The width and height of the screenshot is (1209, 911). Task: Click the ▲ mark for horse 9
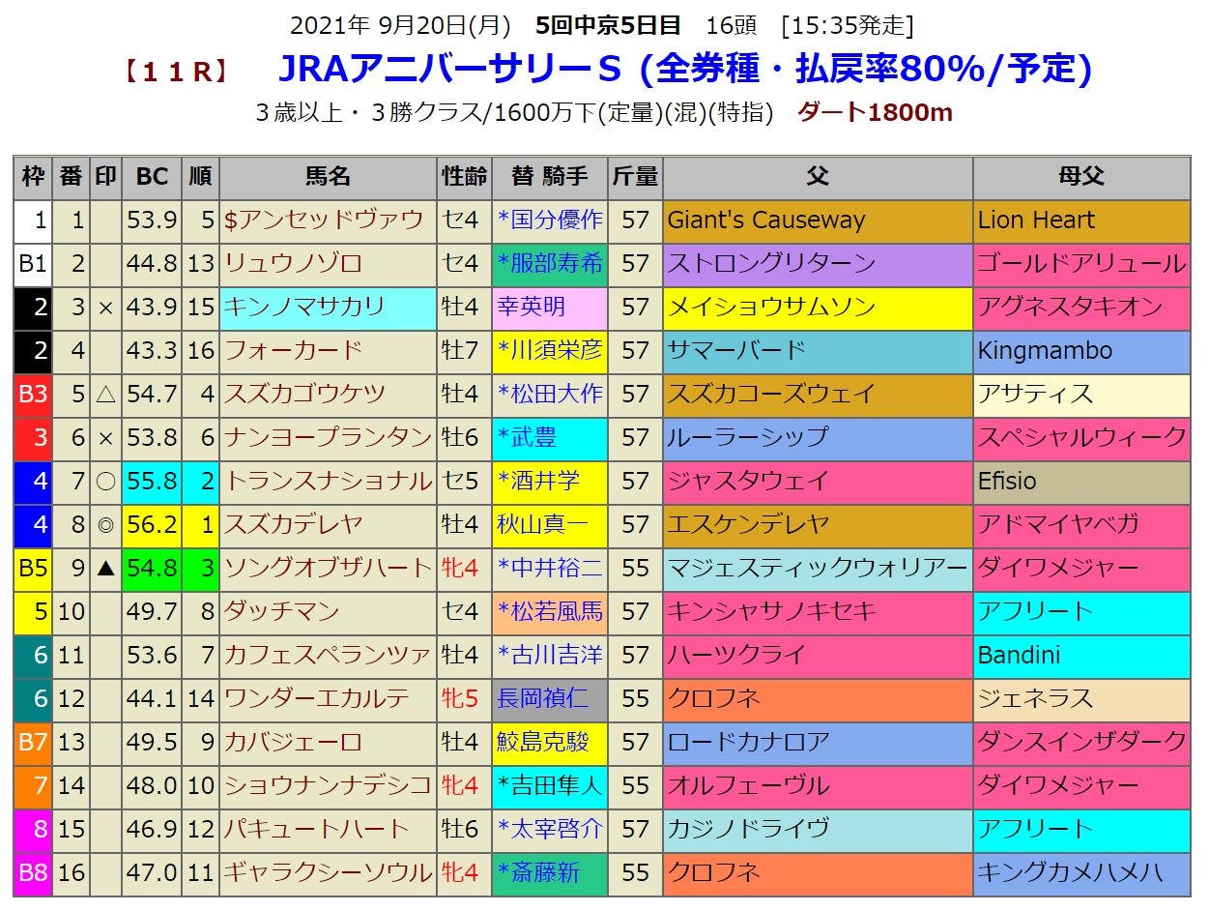pyautogui.click(x=105, y=568)
